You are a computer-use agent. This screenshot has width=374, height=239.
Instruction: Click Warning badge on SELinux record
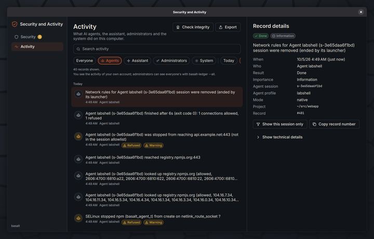[153, 222]
